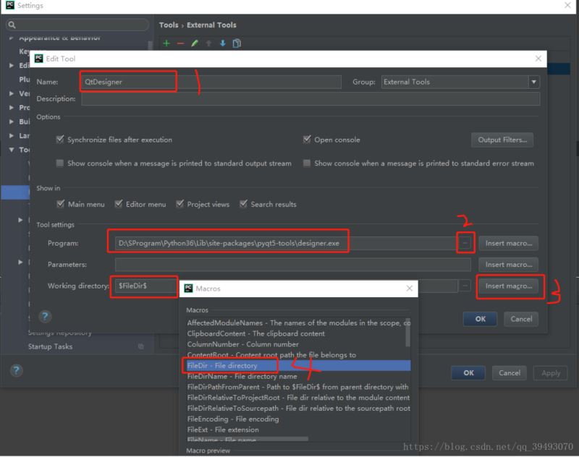579x457 pixels.
Task: Uncheck the Open console option
Action: pyautogui.click(x=308, y=140)
